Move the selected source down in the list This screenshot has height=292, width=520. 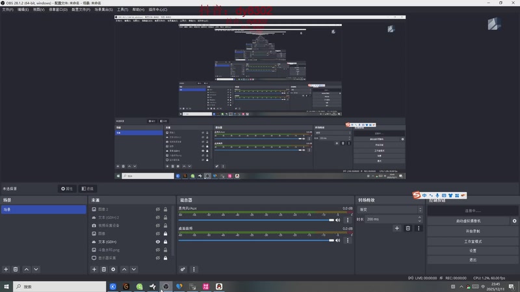(134, 269)
